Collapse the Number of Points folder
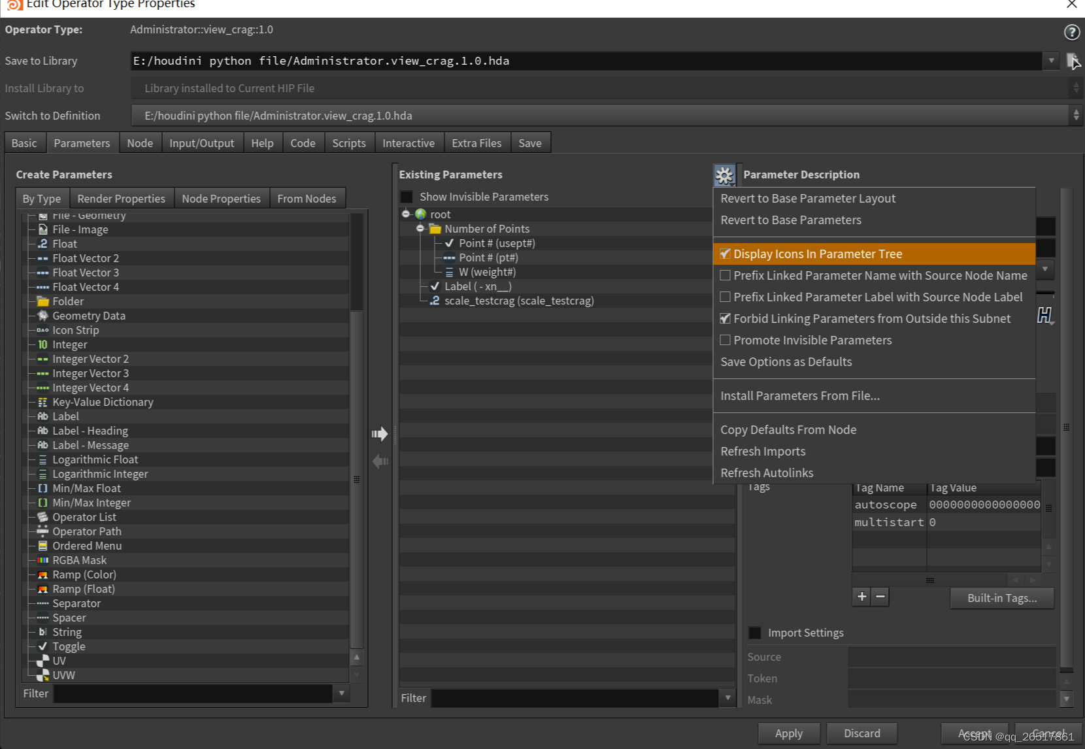Image resolution: width=1085 pixels, height=749 pixels. (420, 228)
